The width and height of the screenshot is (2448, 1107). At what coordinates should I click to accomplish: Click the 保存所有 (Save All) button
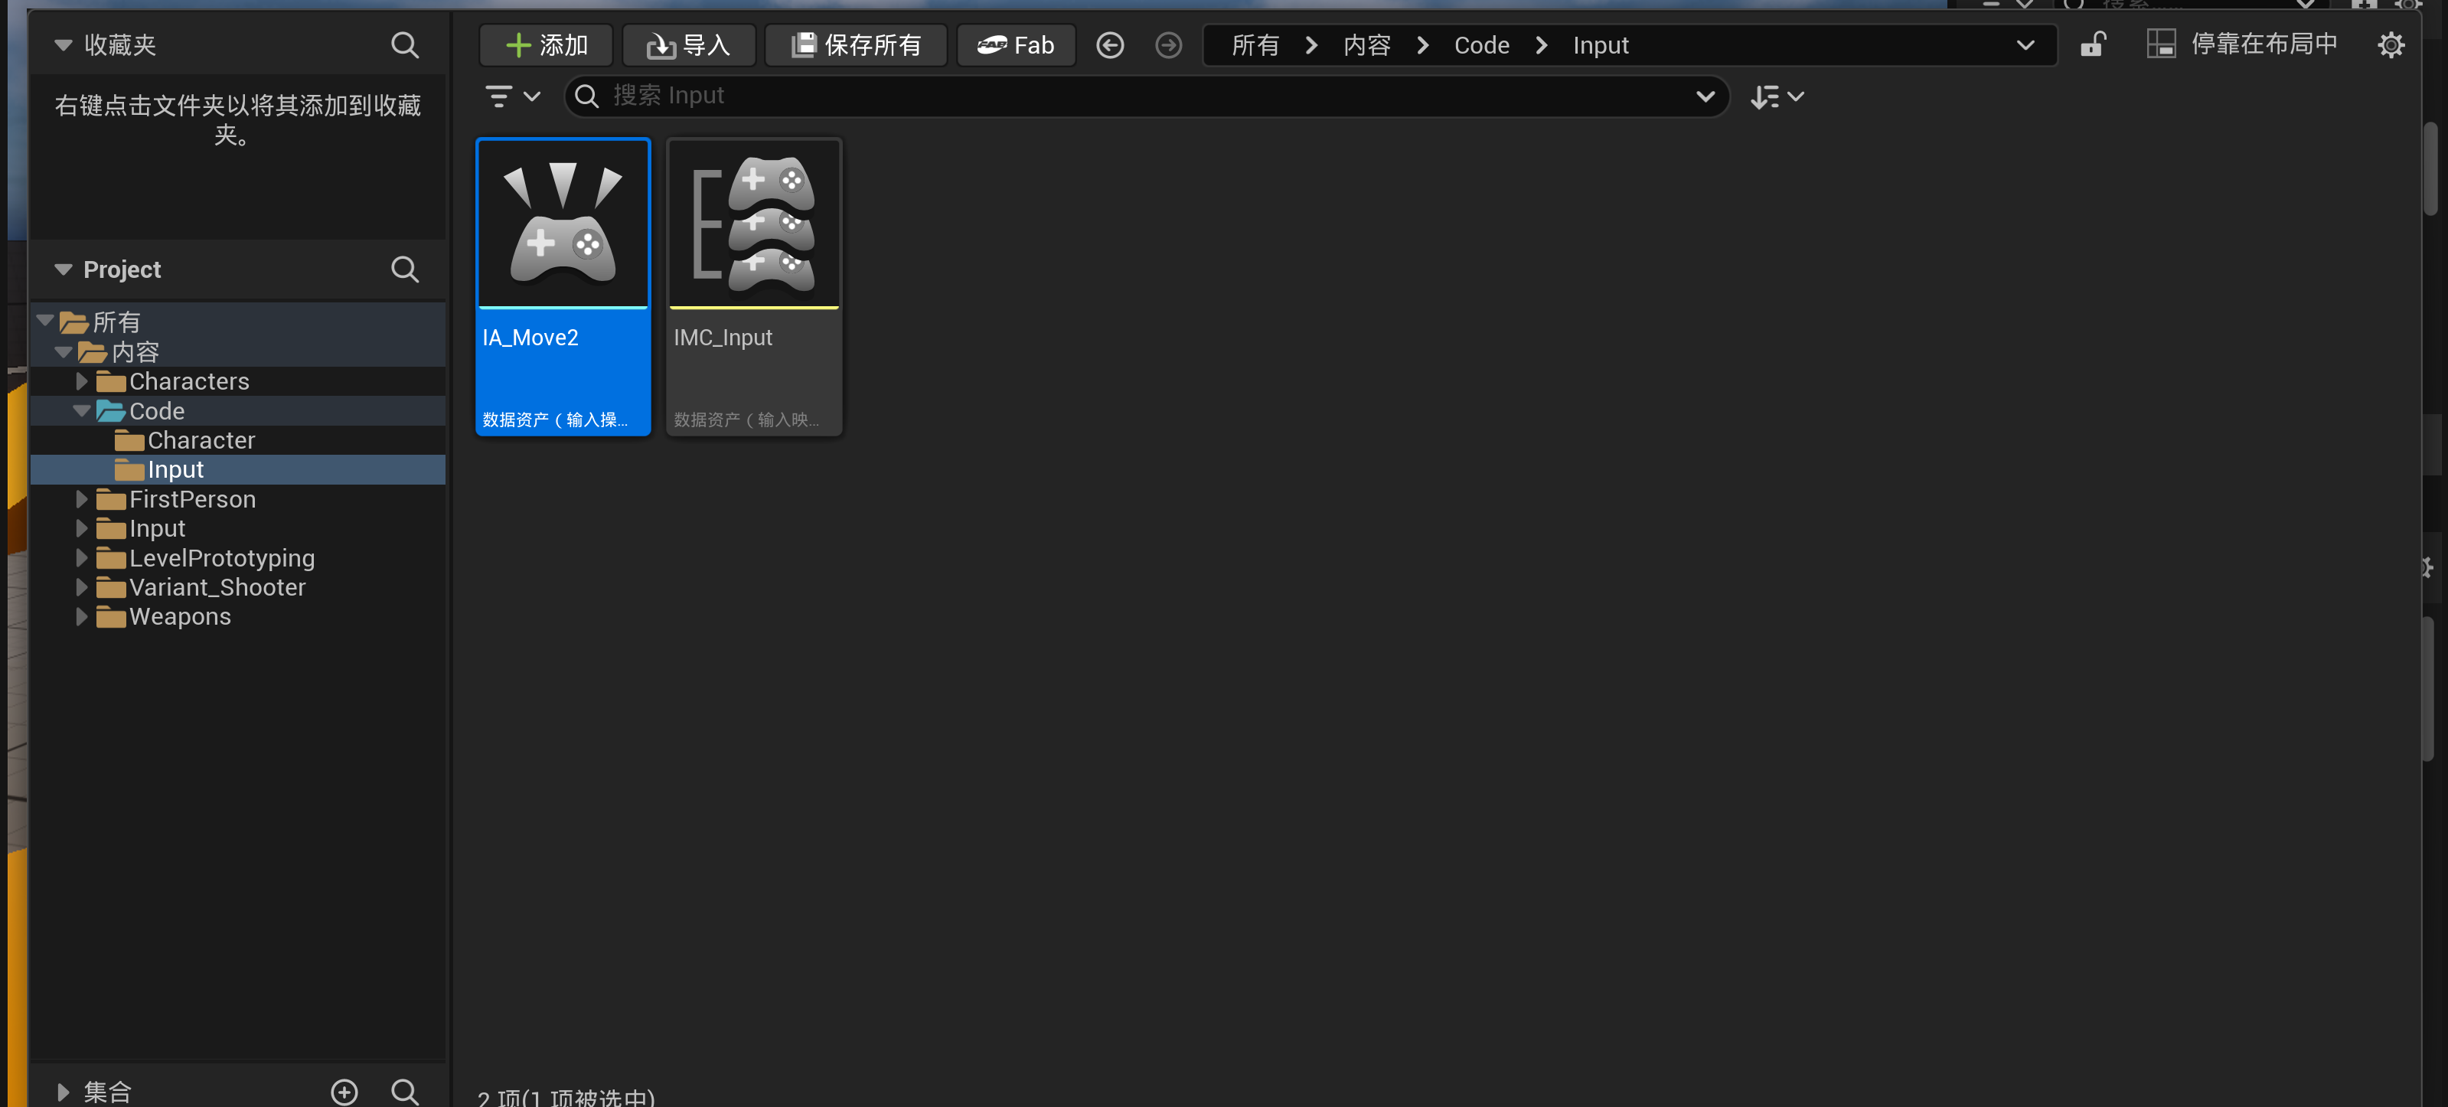855,44
